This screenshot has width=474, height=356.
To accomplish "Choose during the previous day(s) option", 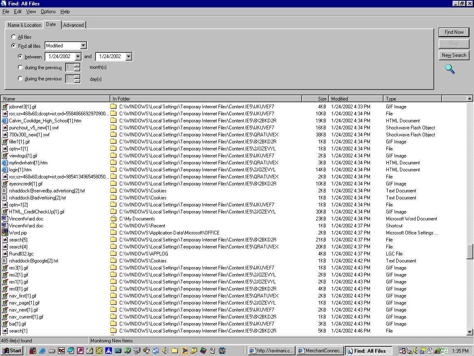I will [x=20, y=78].
